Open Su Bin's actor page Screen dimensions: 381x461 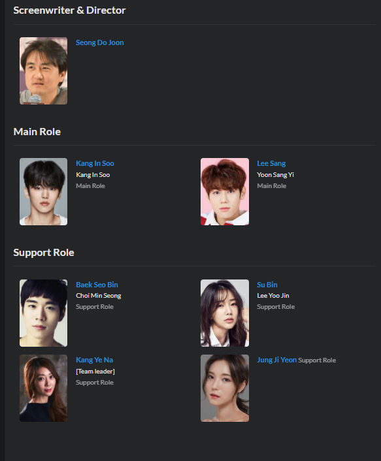[x=267, y=285]
